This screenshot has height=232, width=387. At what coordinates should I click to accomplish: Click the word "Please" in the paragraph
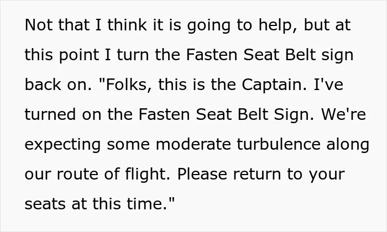202,174
